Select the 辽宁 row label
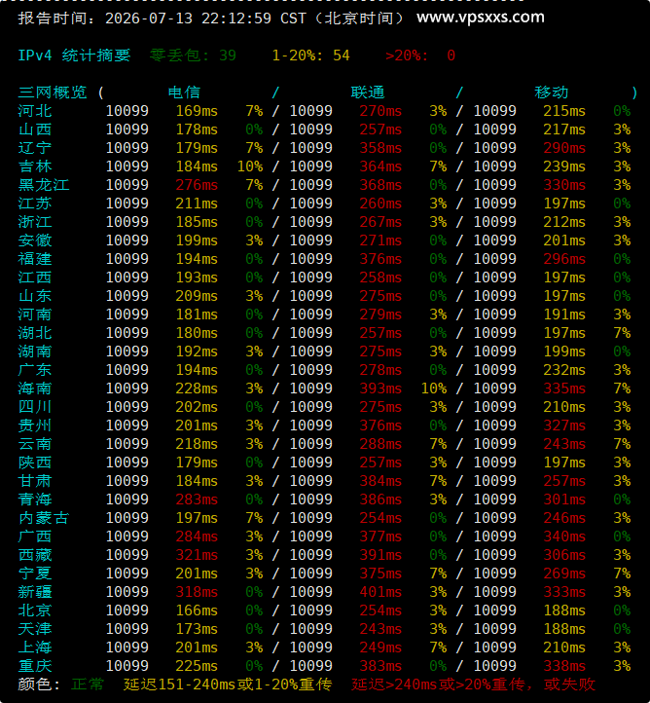The image size is (650, 703). [35, 148]
